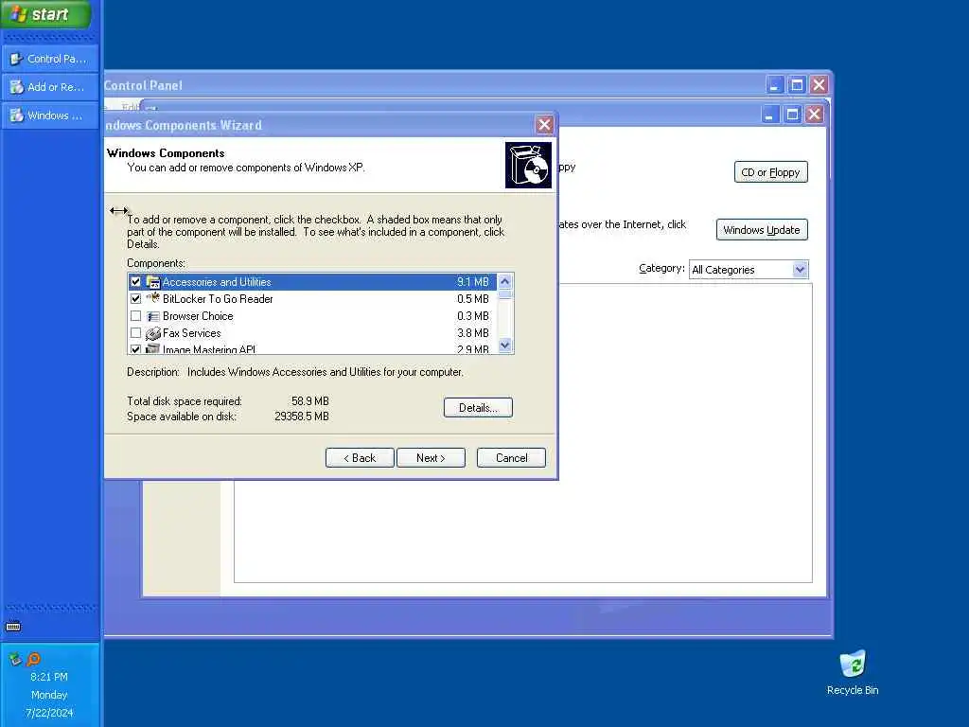This screenshot has height=727, width=969.
Task: Click the orange magnifier tray icon
Action: pyautogui.click(x=34, y=659)
